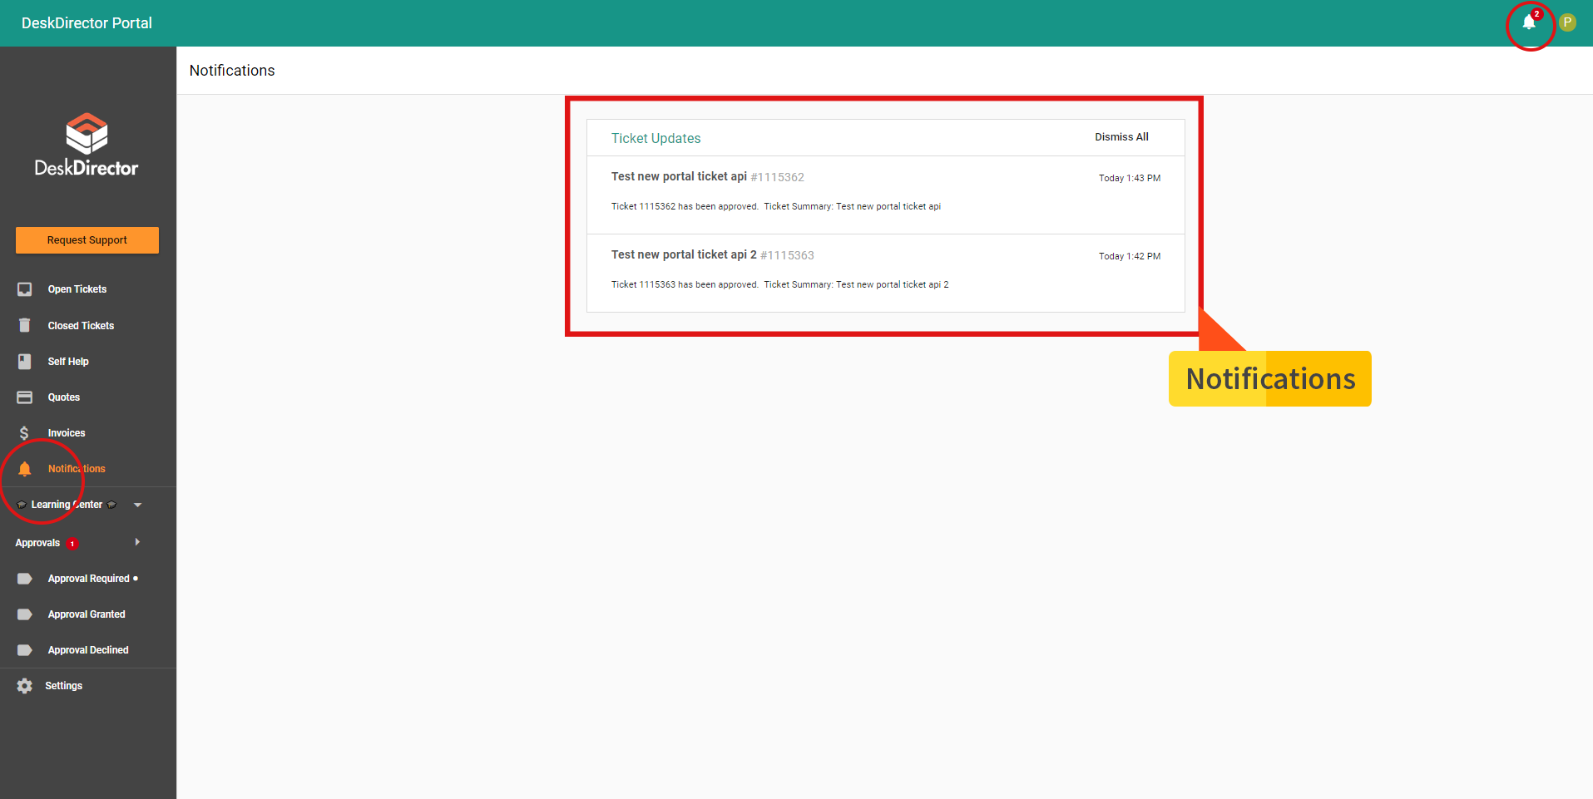Image resolution: width=1593 pixels, height=799 pixels.
Task: Go to Closed Tickets
Action: coord(81,326)
